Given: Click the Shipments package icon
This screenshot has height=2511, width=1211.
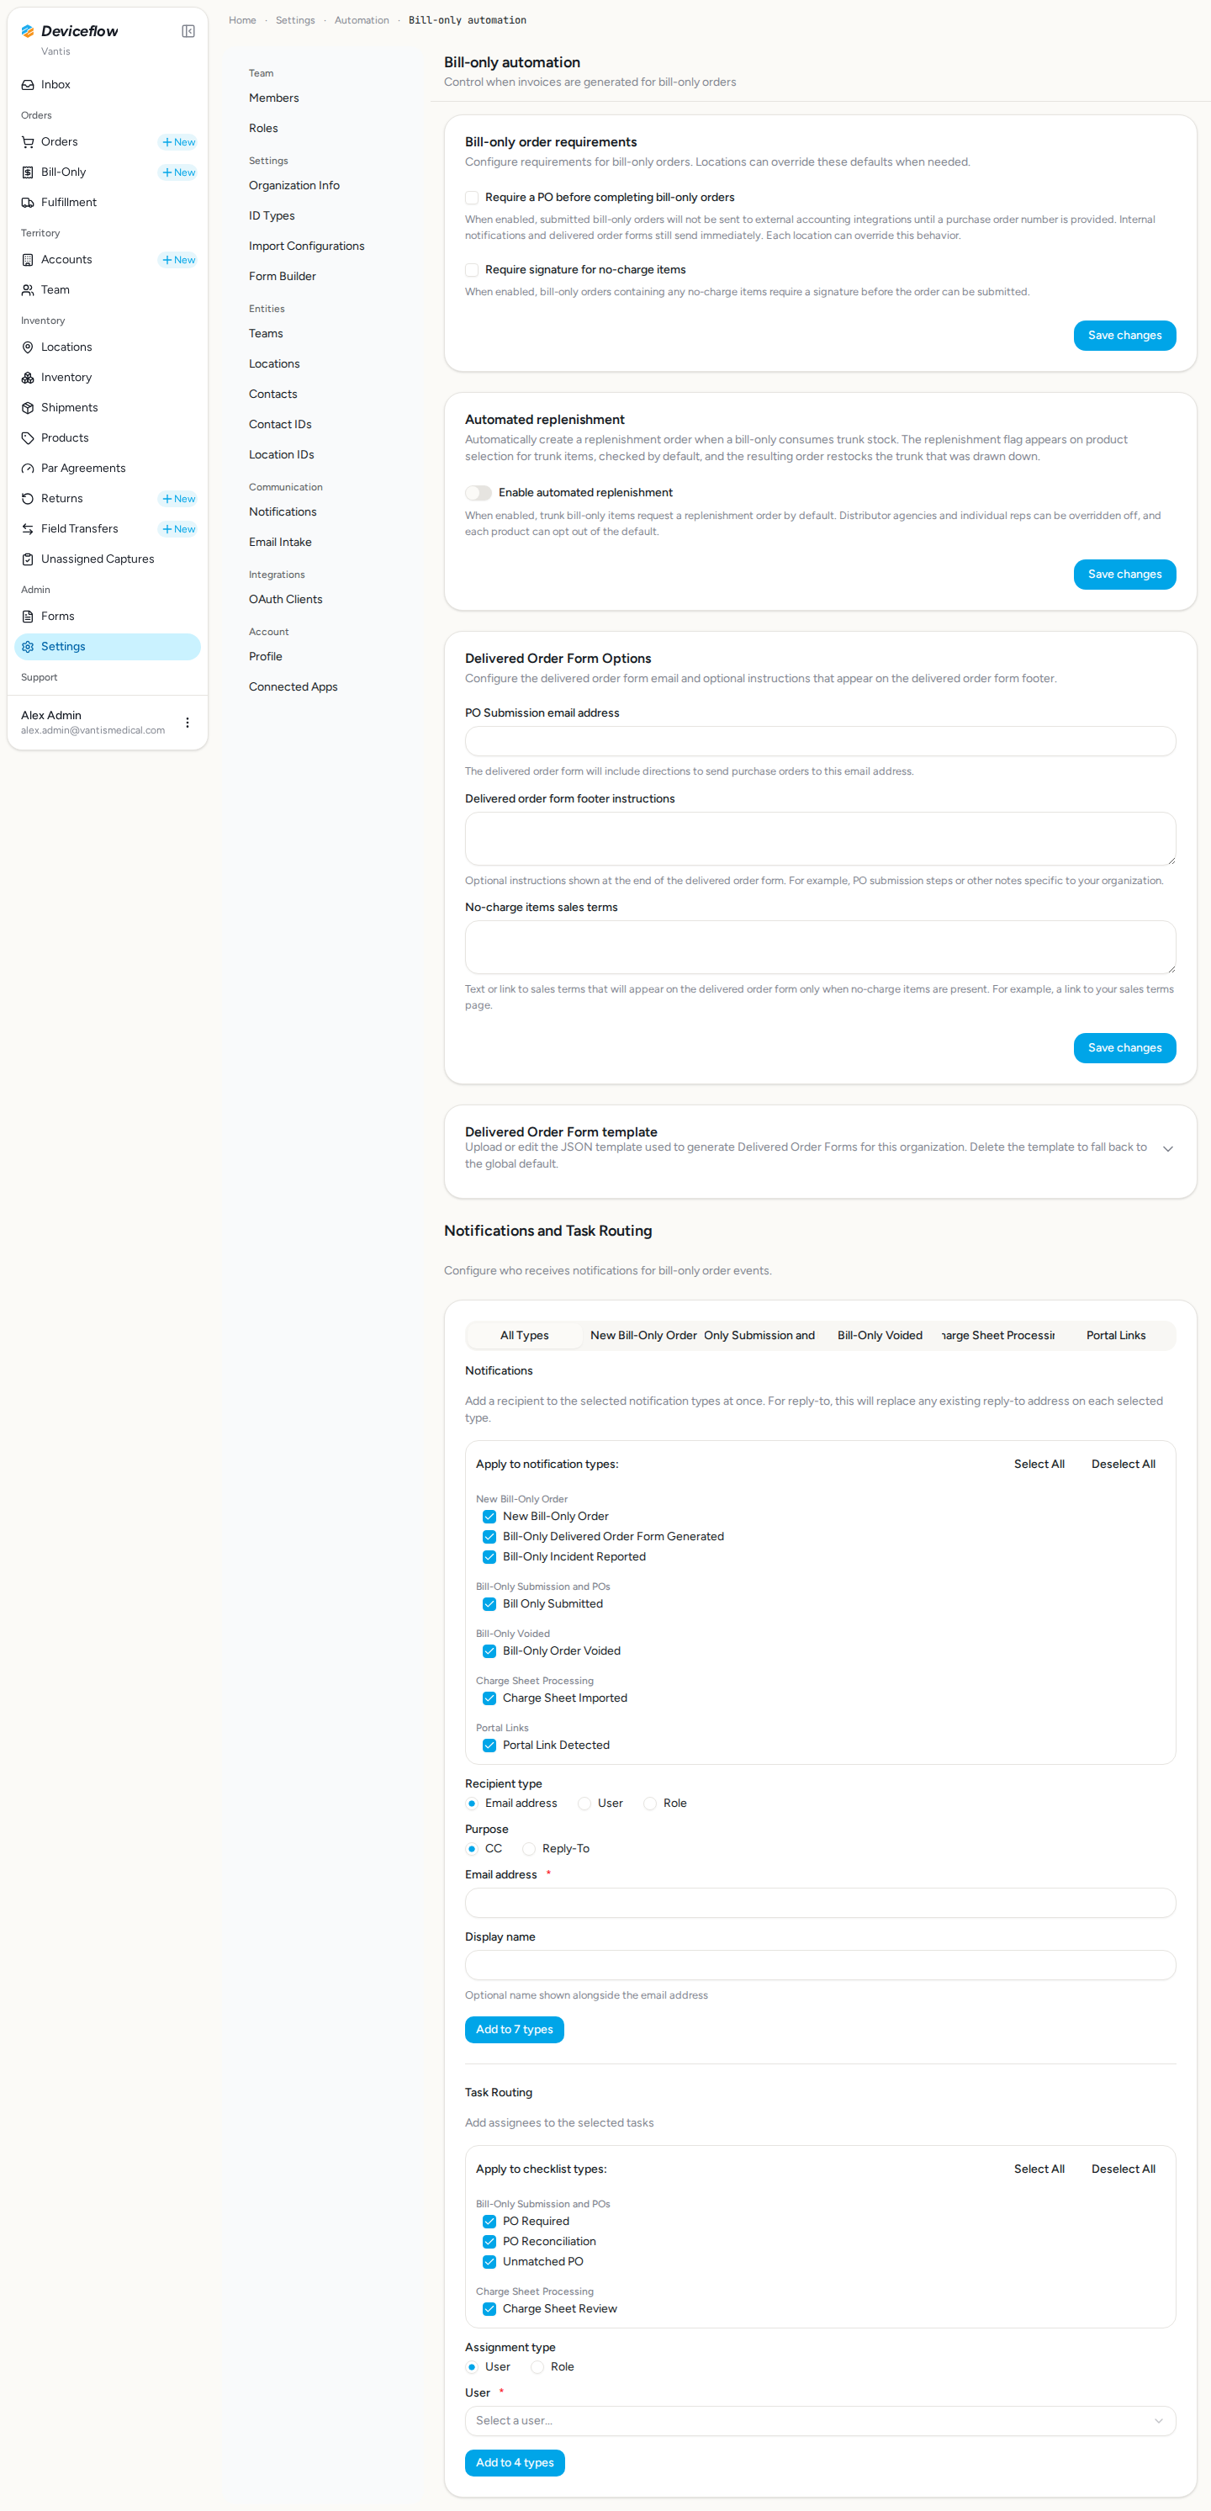Looking at the screenshot, I should pos(29,409).
